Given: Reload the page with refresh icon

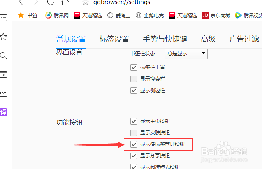Looking at the screenshot, I should coord(51,2).
